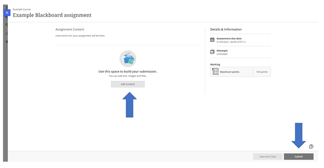Screen dimensions: 324x168
Task: Submit the assignment
Action: pos(299,157)
